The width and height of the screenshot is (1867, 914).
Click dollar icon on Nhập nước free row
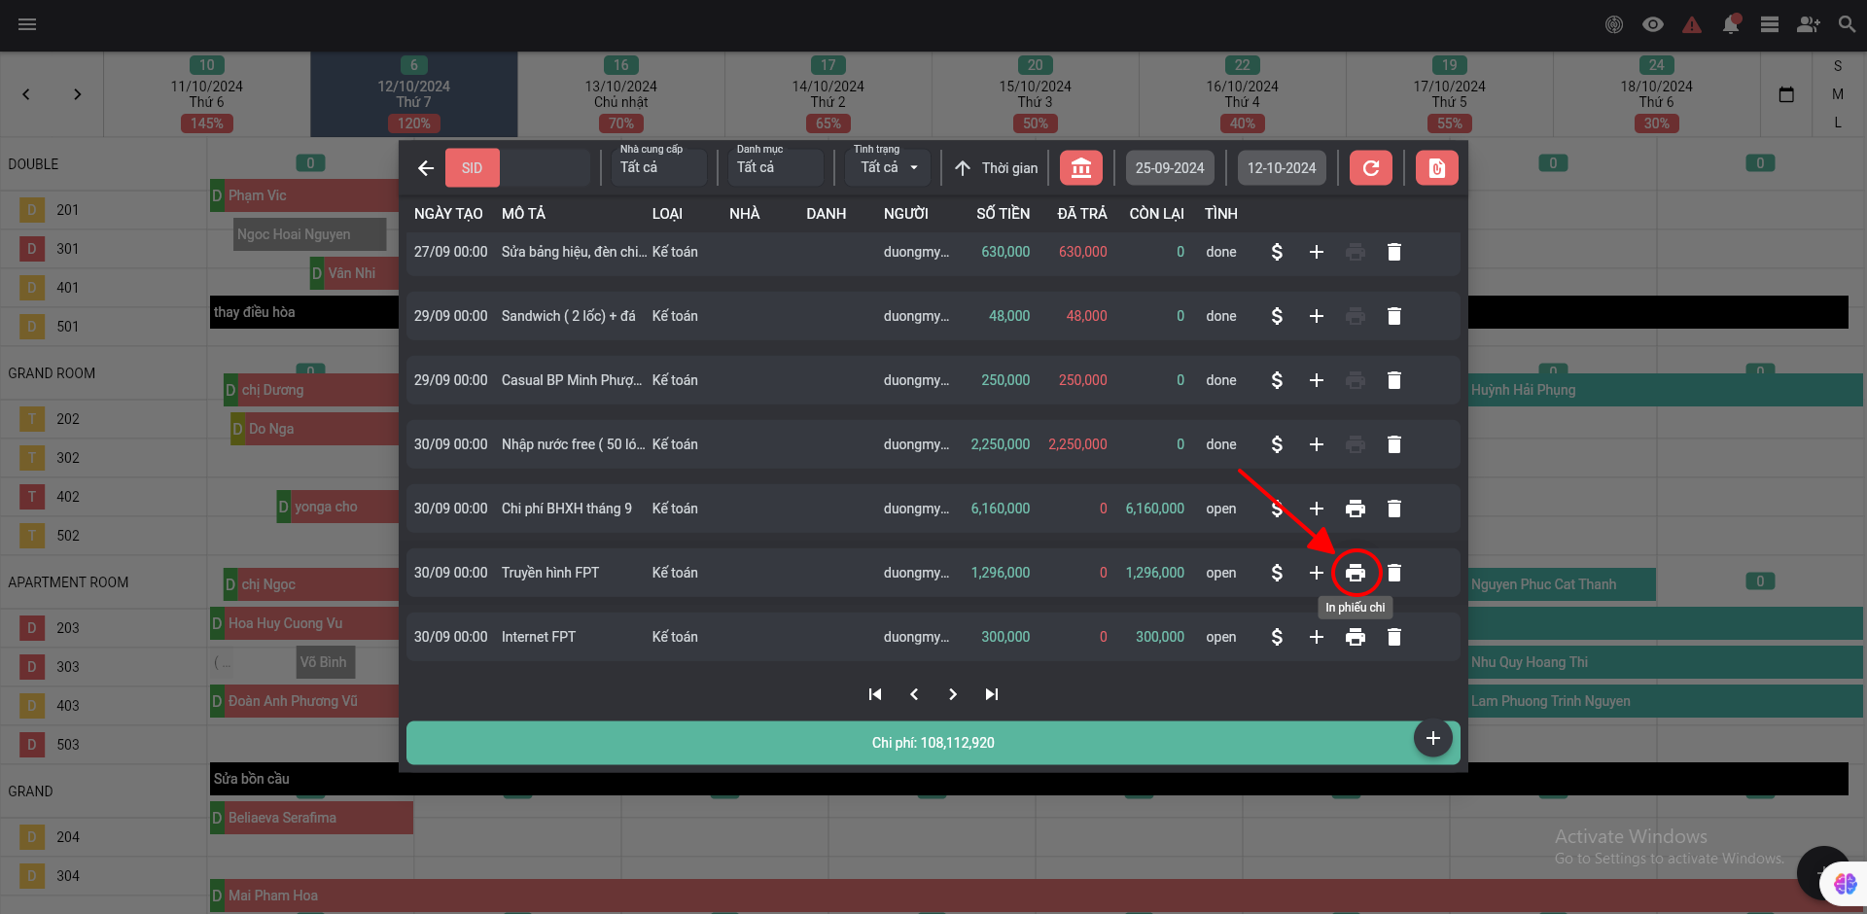pyautogui.click(x=1277, y=444)
